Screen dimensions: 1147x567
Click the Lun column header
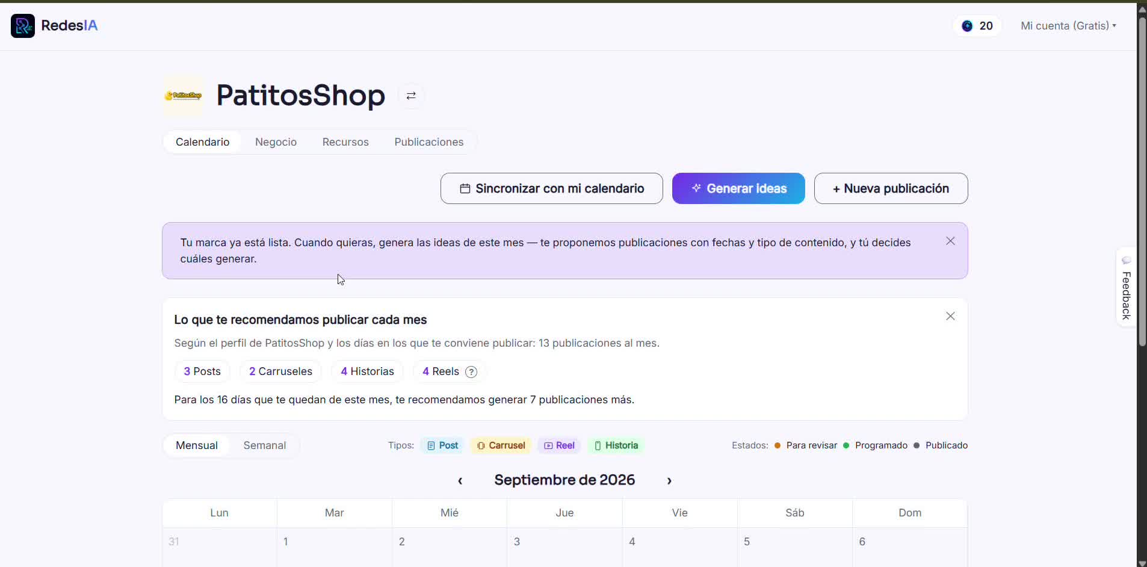point(219,513)
